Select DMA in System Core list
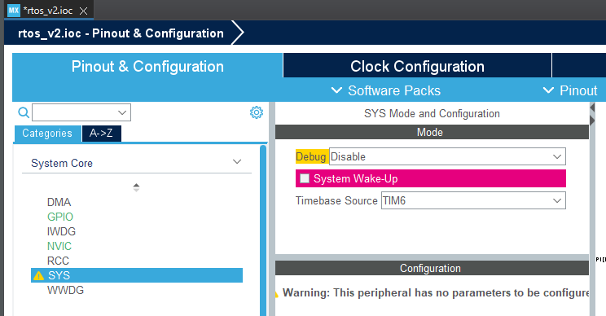This screenshot has width=606, height=316. tap(59, 203)
